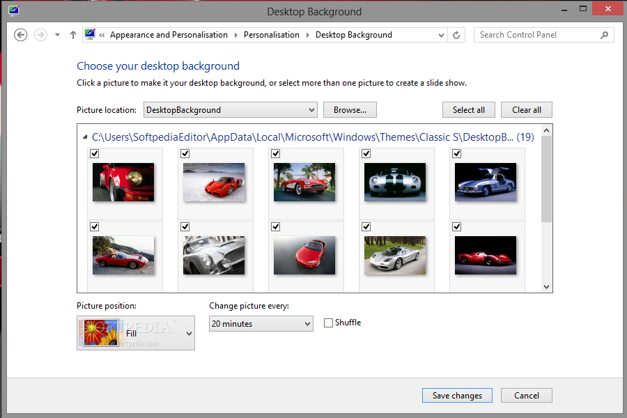Select the red coastal sports car thumbnail
The height and width of the screenshot is (418, 627).
(x=123, y=255)
